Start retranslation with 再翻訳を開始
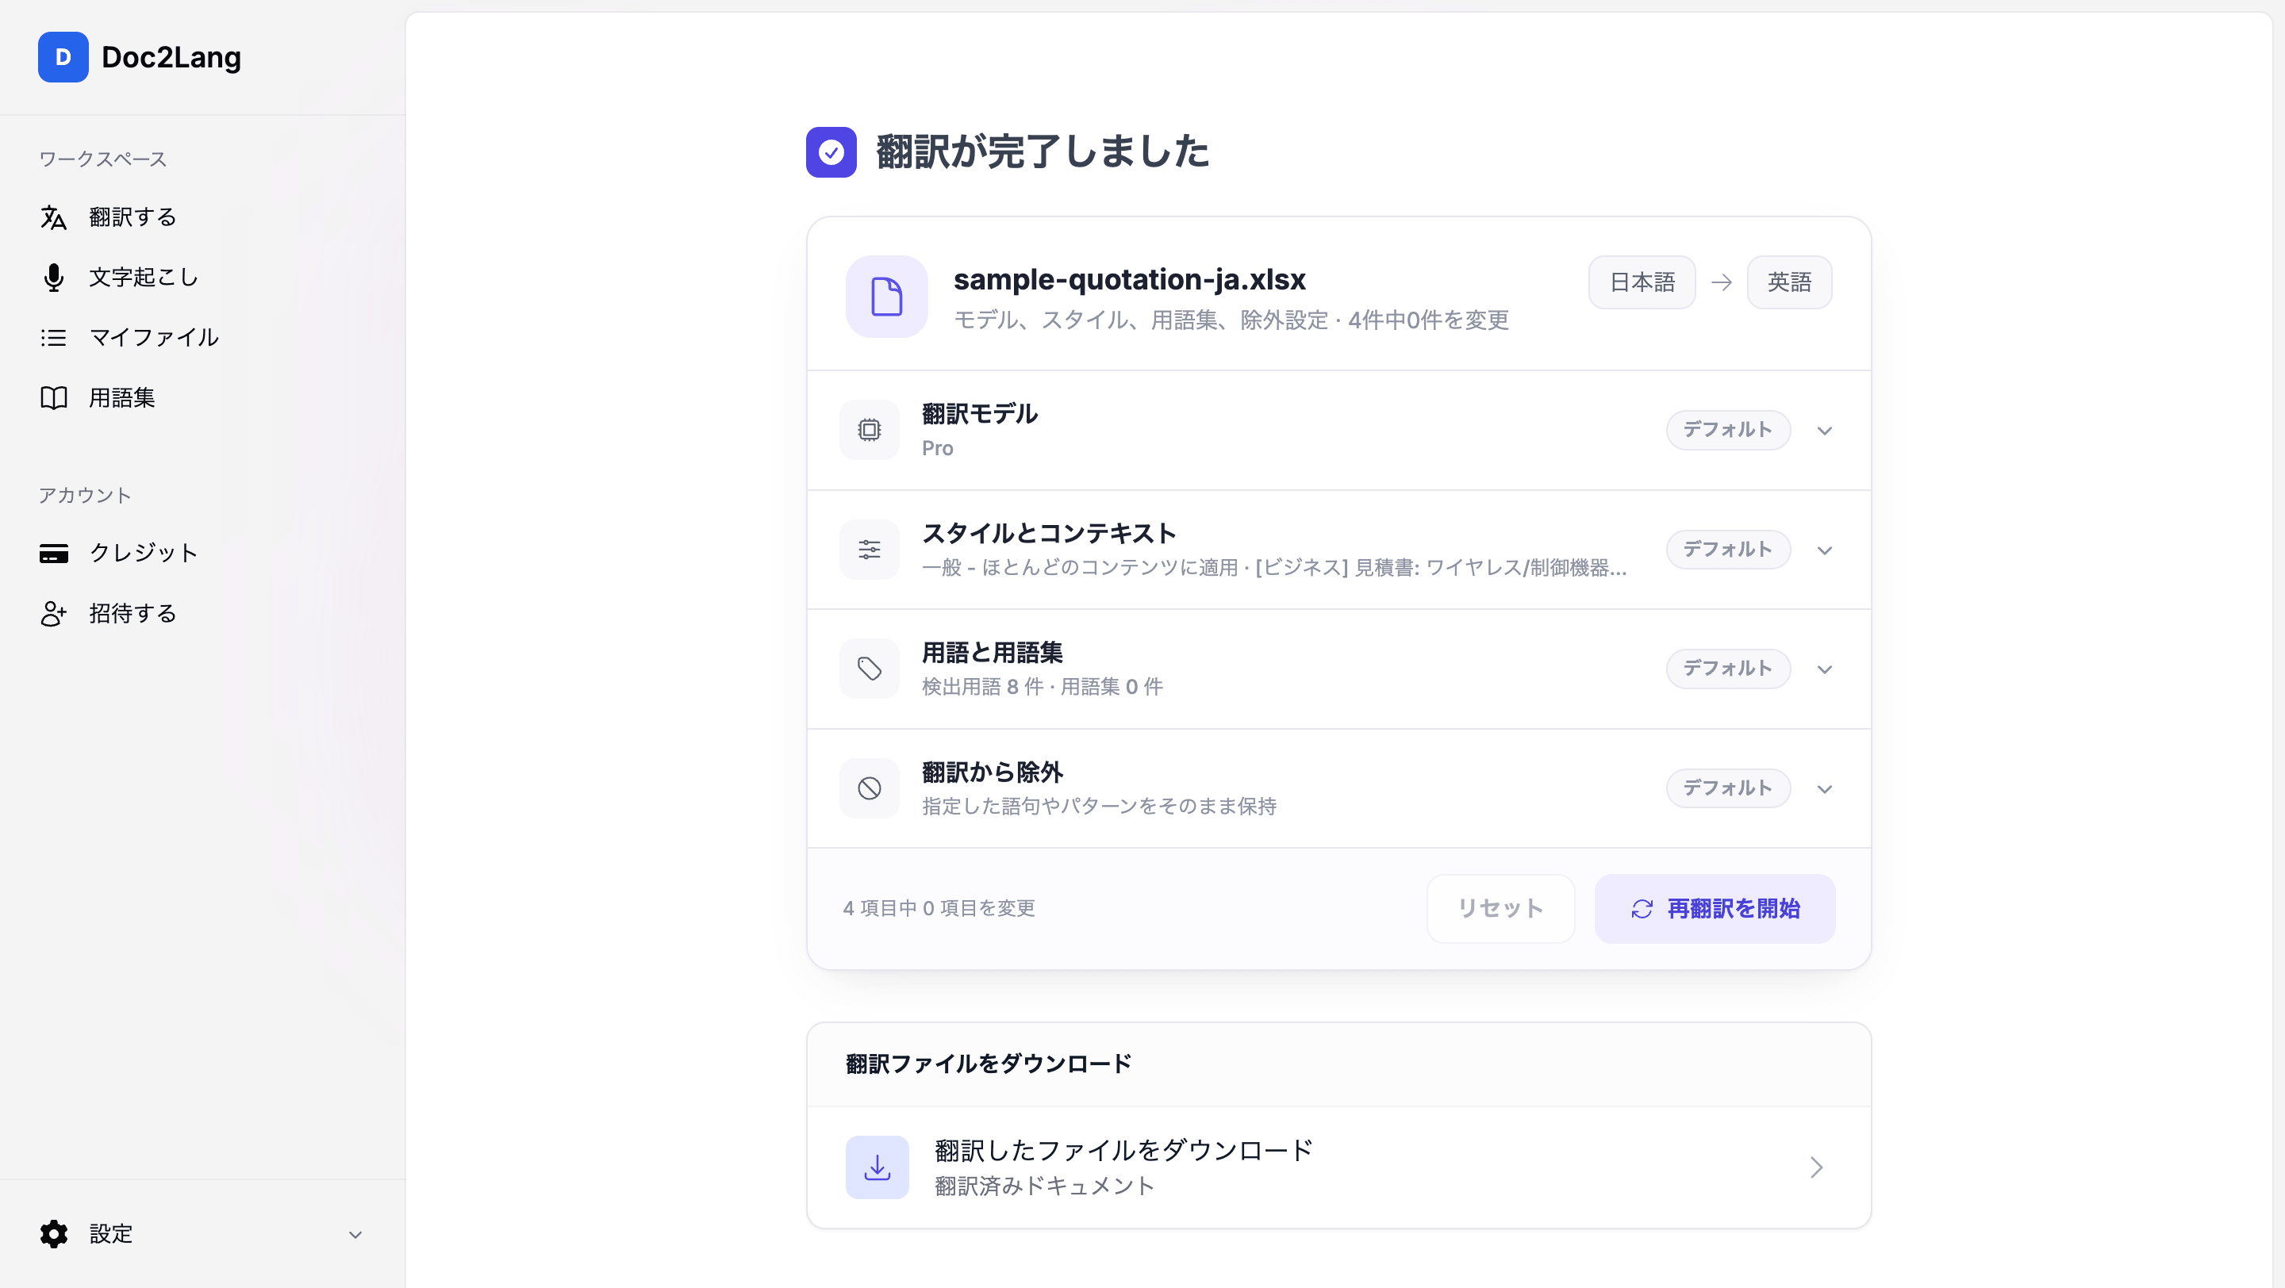2285x1288 pixels. click(x=1715, y=909)
